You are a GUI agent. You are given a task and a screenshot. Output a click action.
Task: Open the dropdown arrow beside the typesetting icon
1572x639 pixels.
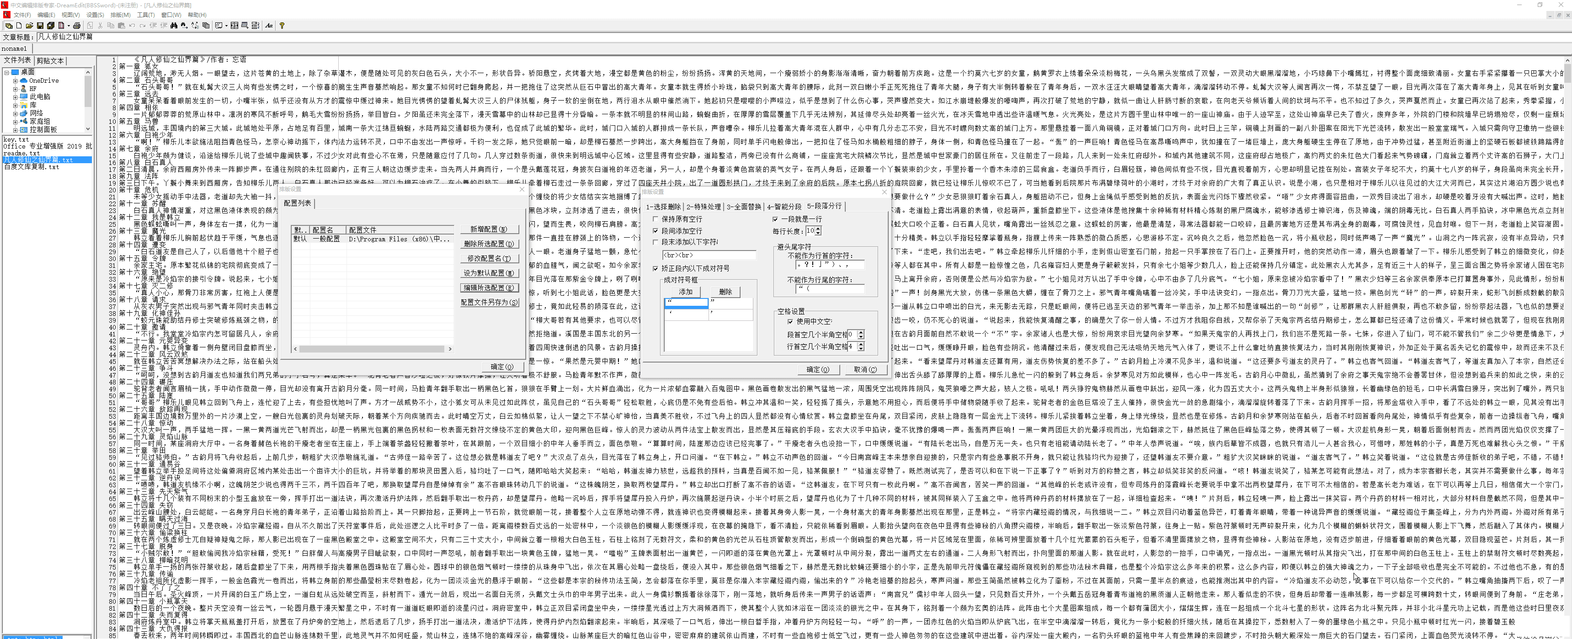point(227,26)
